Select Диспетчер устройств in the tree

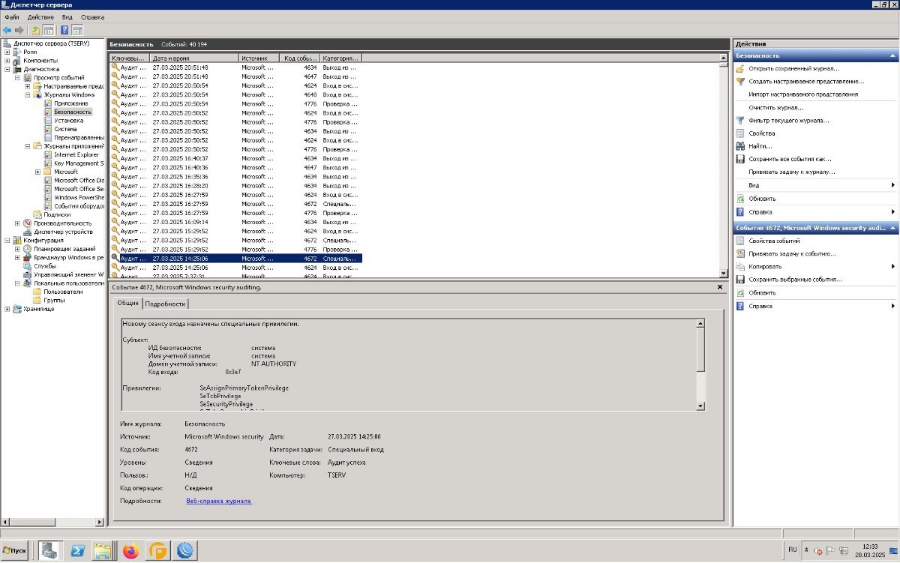click(63, 232)
